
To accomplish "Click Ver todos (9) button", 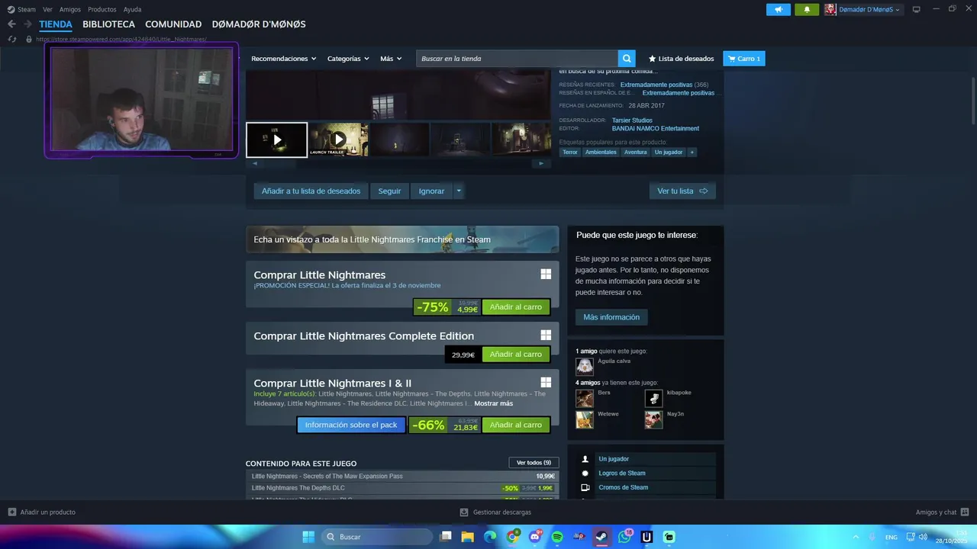I will point(534,463).
